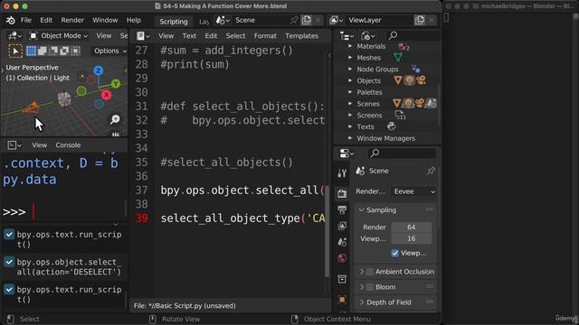Open the outliner filter dropdown
579x325 pixels.
pos(368,36)
